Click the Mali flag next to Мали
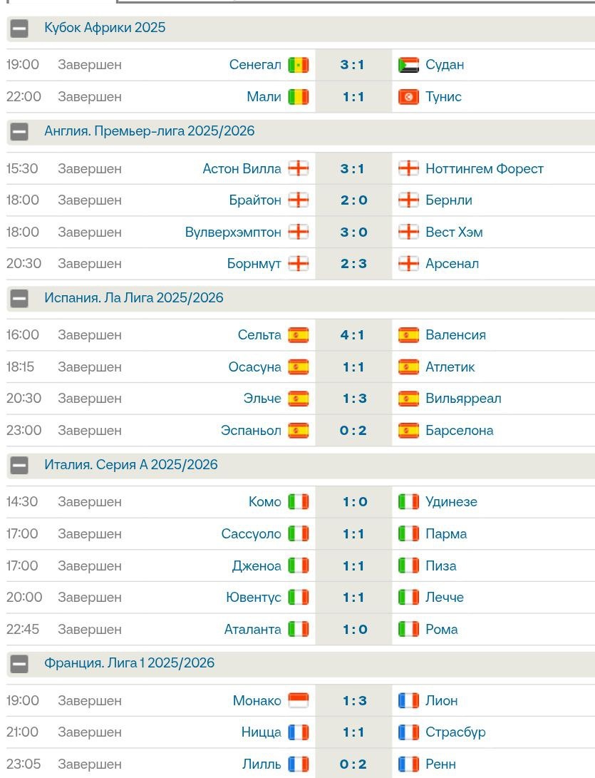The height and width of the screenshot is (778, 595). coord(298,97)
